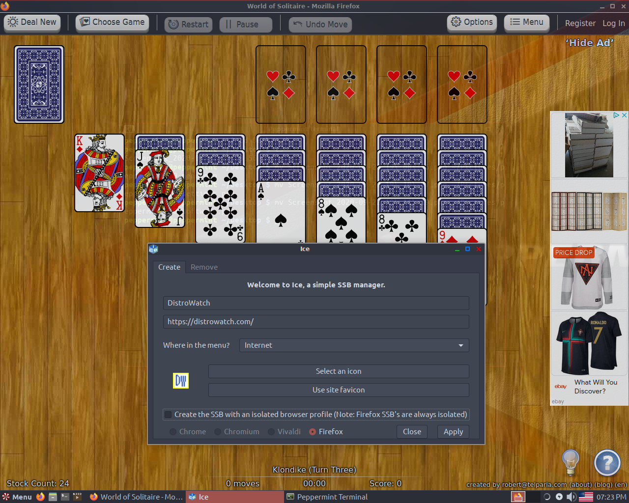Click the face-down stock pile card
Screen dimensions: 629x503
pos(39,84)
